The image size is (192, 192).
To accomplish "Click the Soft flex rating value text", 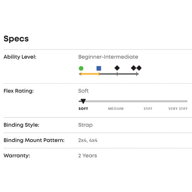I will 83,91.
